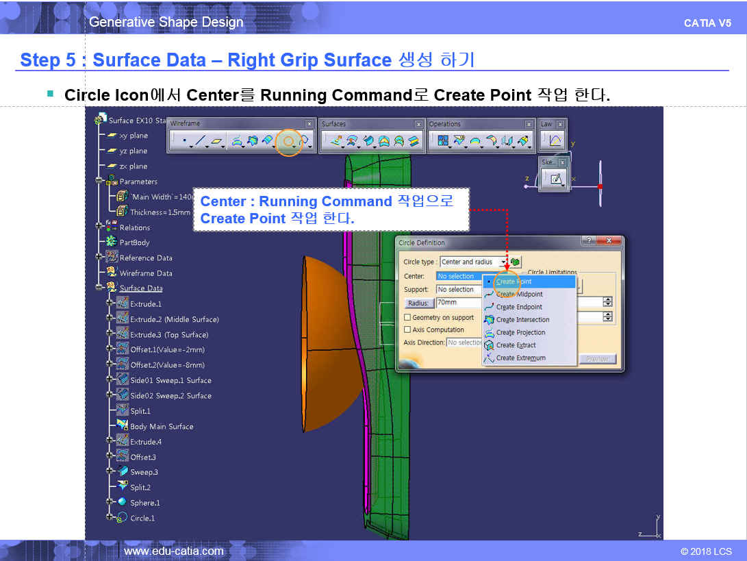Click the help button in Circle Definition
747x561 pixels.
(x=587, y=241)
